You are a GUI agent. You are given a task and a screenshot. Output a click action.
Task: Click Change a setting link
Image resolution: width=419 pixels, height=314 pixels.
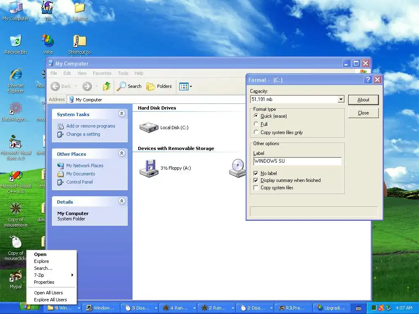(x=83, y=134)
